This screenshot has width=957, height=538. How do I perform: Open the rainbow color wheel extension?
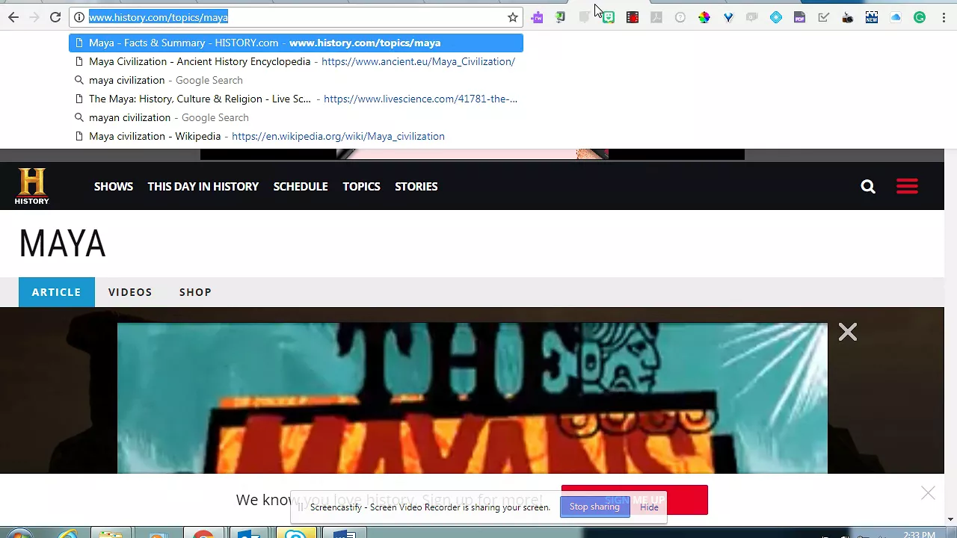point(704,17)
